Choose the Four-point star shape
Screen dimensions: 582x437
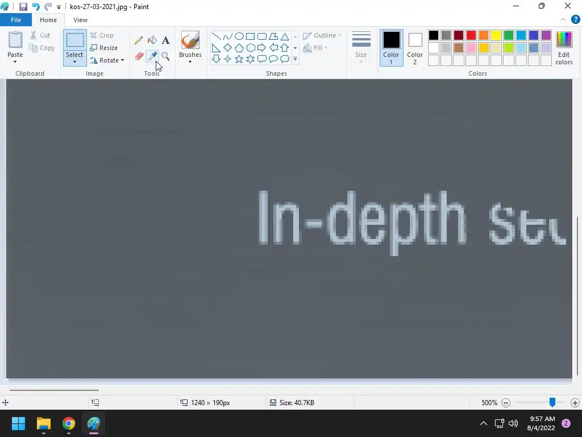[x=227, y=59]
